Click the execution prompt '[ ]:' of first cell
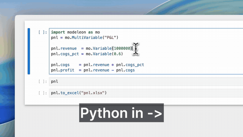Screen dimensions: 243x137 point(43,32)
